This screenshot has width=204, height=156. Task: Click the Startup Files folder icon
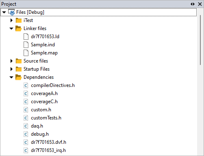[19, 69]
